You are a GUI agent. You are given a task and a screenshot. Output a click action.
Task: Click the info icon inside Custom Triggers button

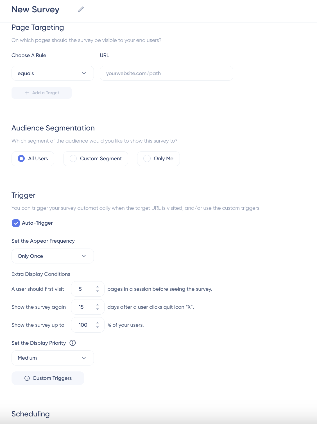coord(27,378)
